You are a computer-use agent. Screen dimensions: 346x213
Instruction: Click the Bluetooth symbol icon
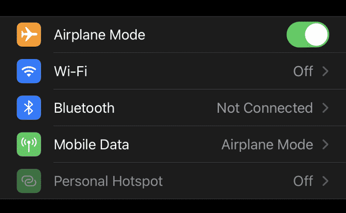(29, 108)
